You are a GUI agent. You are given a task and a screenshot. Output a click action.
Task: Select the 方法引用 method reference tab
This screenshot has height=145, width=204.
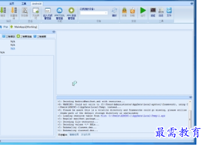(86, 135)
